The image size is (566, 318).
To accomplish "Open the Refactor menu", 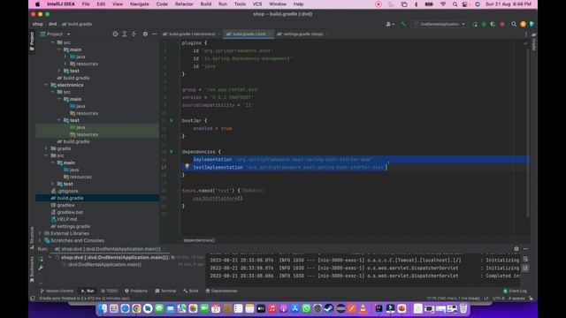I will (184, 4).
